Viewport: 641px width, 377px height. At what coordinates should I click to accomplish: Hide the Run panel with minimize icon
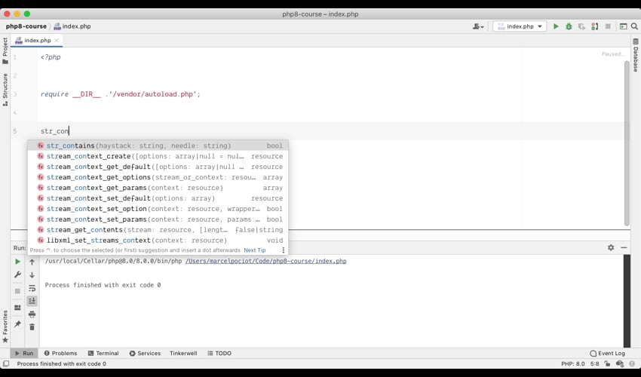tap(624, 247)
